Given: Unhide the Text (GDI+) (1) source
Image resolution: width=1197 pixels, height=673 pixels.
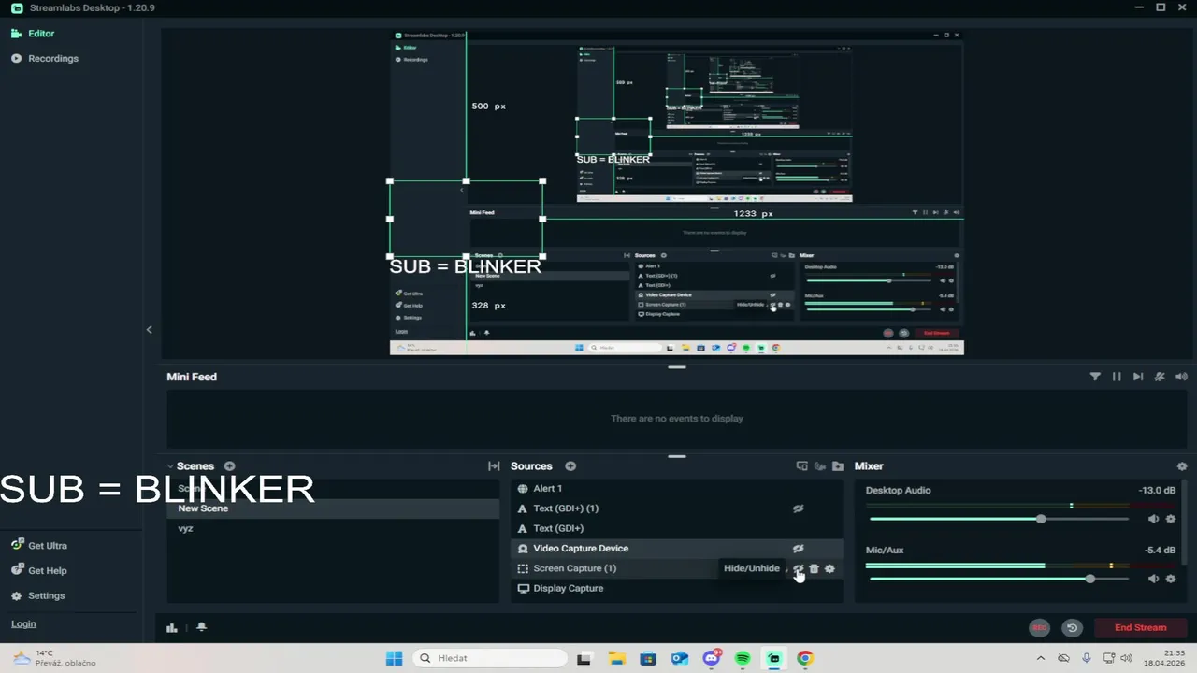Looking at the screenshot, I should (798, 508).
